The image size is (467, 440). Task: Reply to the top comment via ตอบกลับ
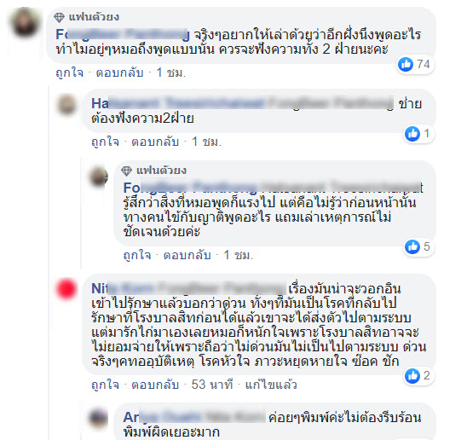(x=119, y=72)
